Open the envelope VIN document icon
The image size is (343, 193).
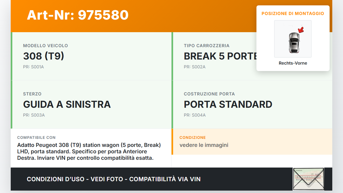[x=308, y=179]
